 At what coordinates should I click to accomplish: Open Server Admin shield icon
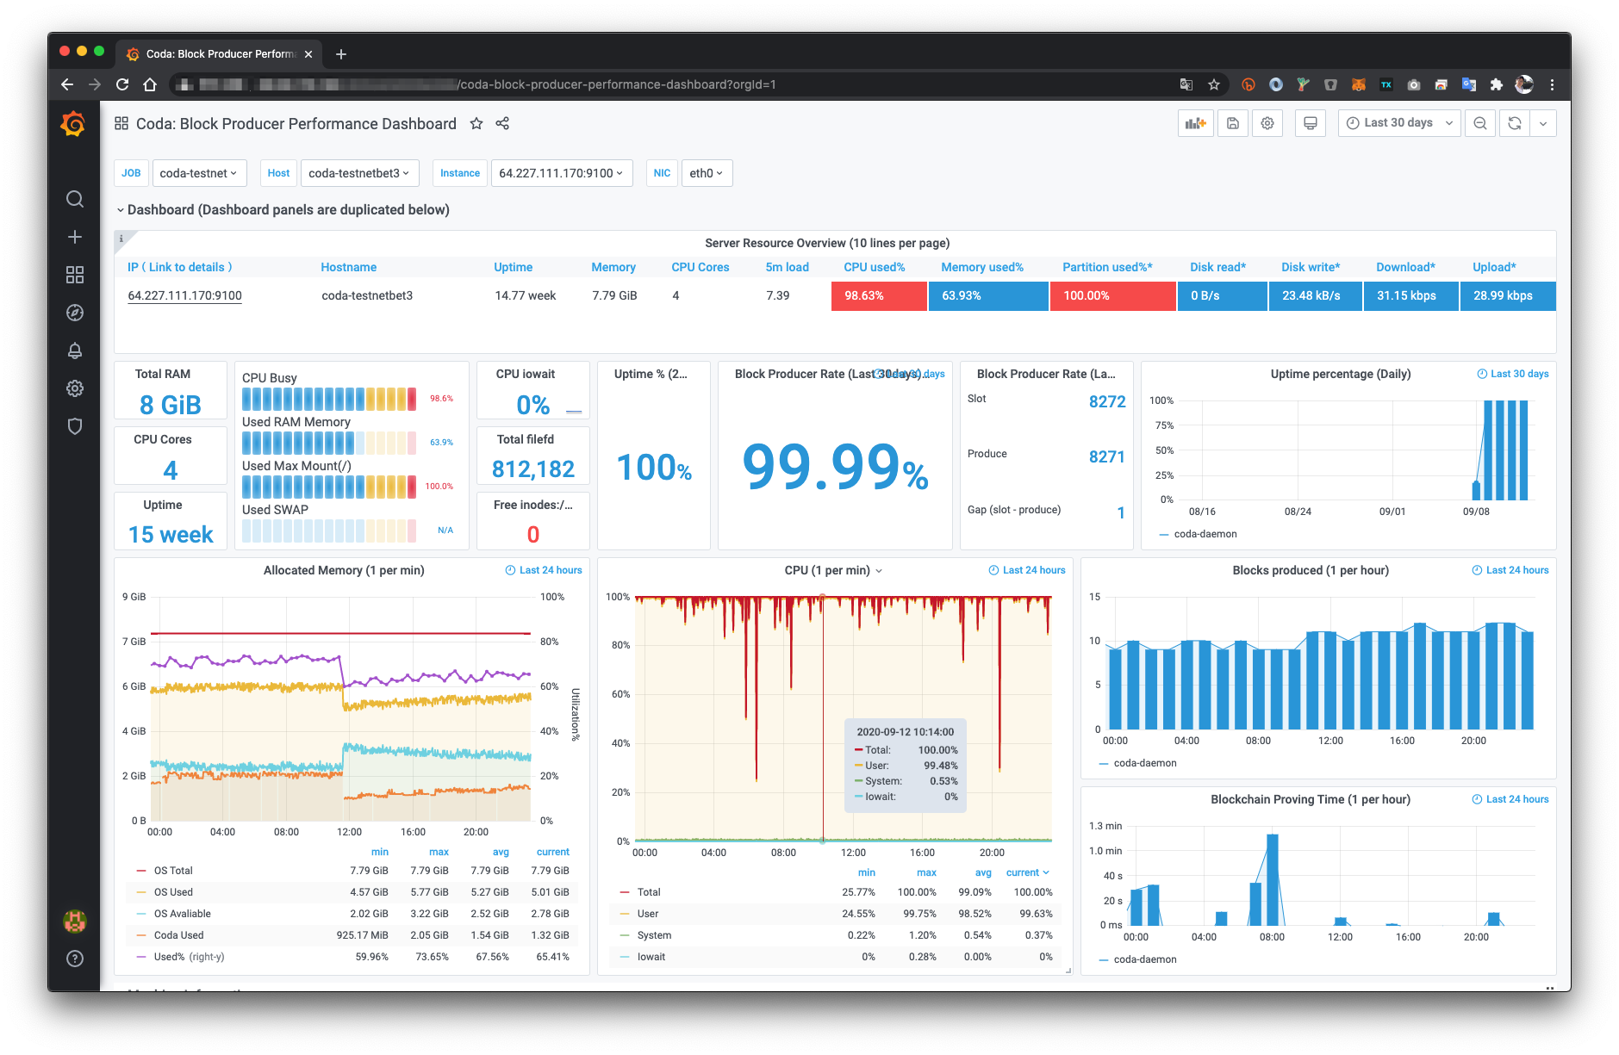[75, 426]
